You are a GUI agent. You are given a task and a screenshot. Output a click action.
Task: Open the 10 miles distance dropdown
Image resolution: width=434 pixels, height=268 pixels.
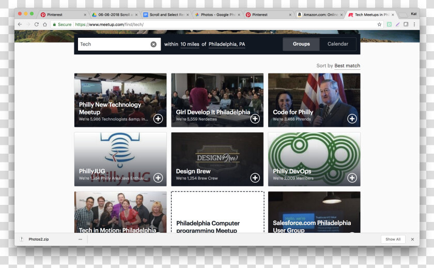pos(190,44)
